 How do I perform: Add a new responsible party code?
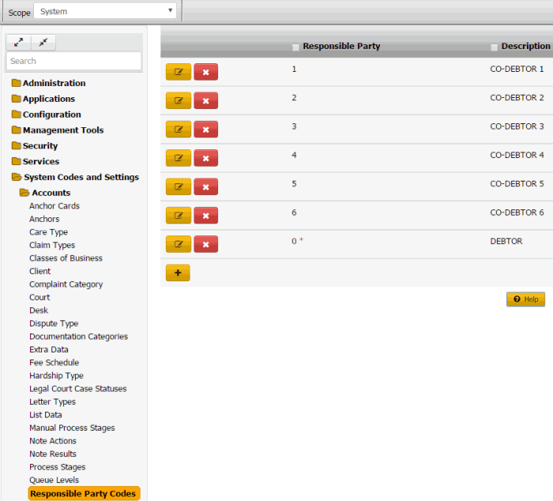pos(178,273)
